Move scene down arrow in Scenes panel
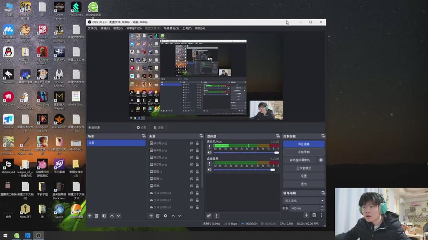Screen dimensions: 428x240 pyautogui.click(x=118, y=216)
